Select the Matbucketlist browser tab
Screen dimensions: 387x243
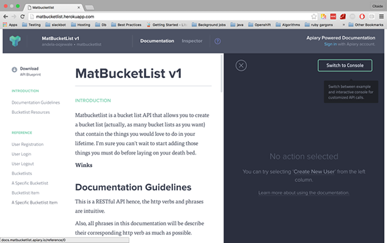[x=53, y=7]
